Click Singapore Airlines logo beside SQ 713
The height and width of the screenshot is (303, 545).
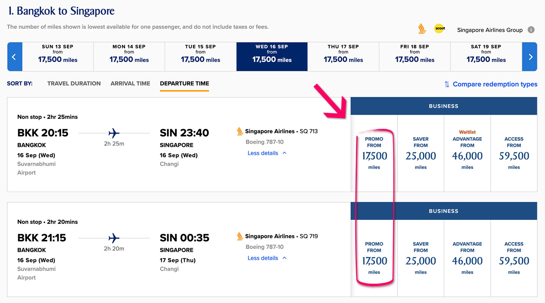(x=240, y=131)
